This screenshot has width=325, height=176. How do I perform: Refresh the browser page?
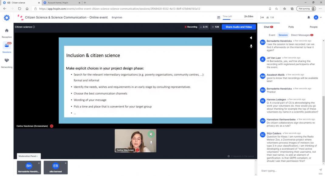[x=19, y=9]
